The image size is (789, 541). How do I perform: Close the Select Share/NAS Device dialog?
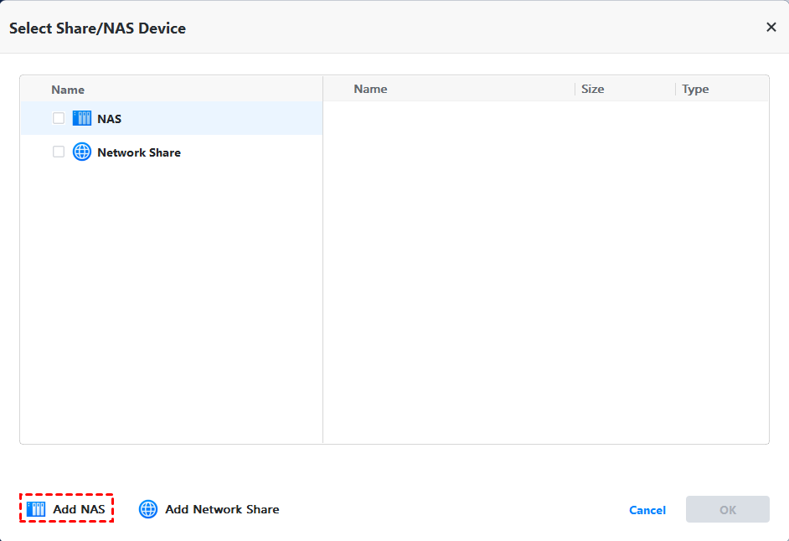coord(771,27)
